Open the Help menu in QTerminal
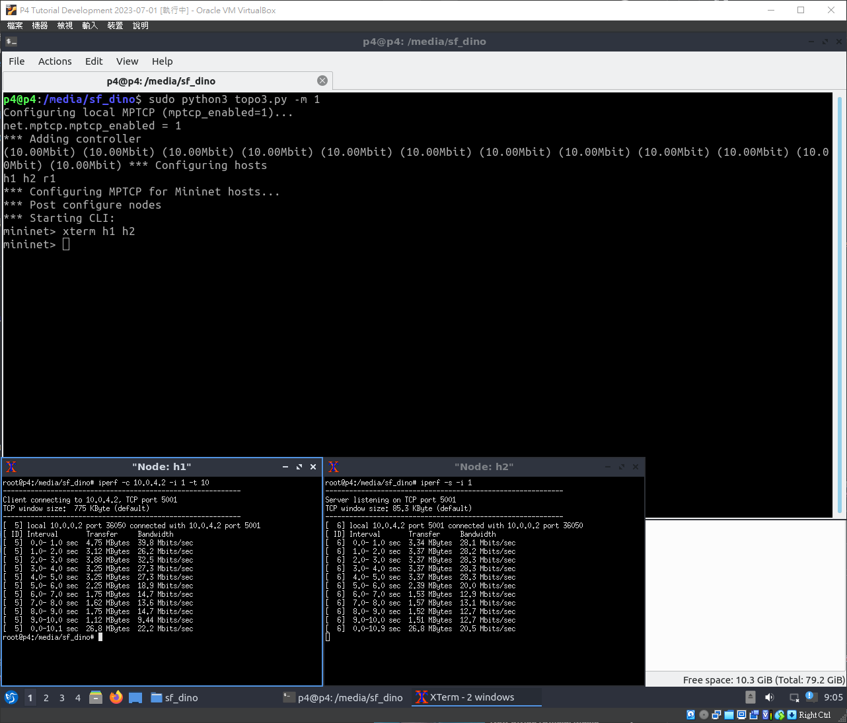This screenshot has width=847, height=723. click(x=162, y=61)
